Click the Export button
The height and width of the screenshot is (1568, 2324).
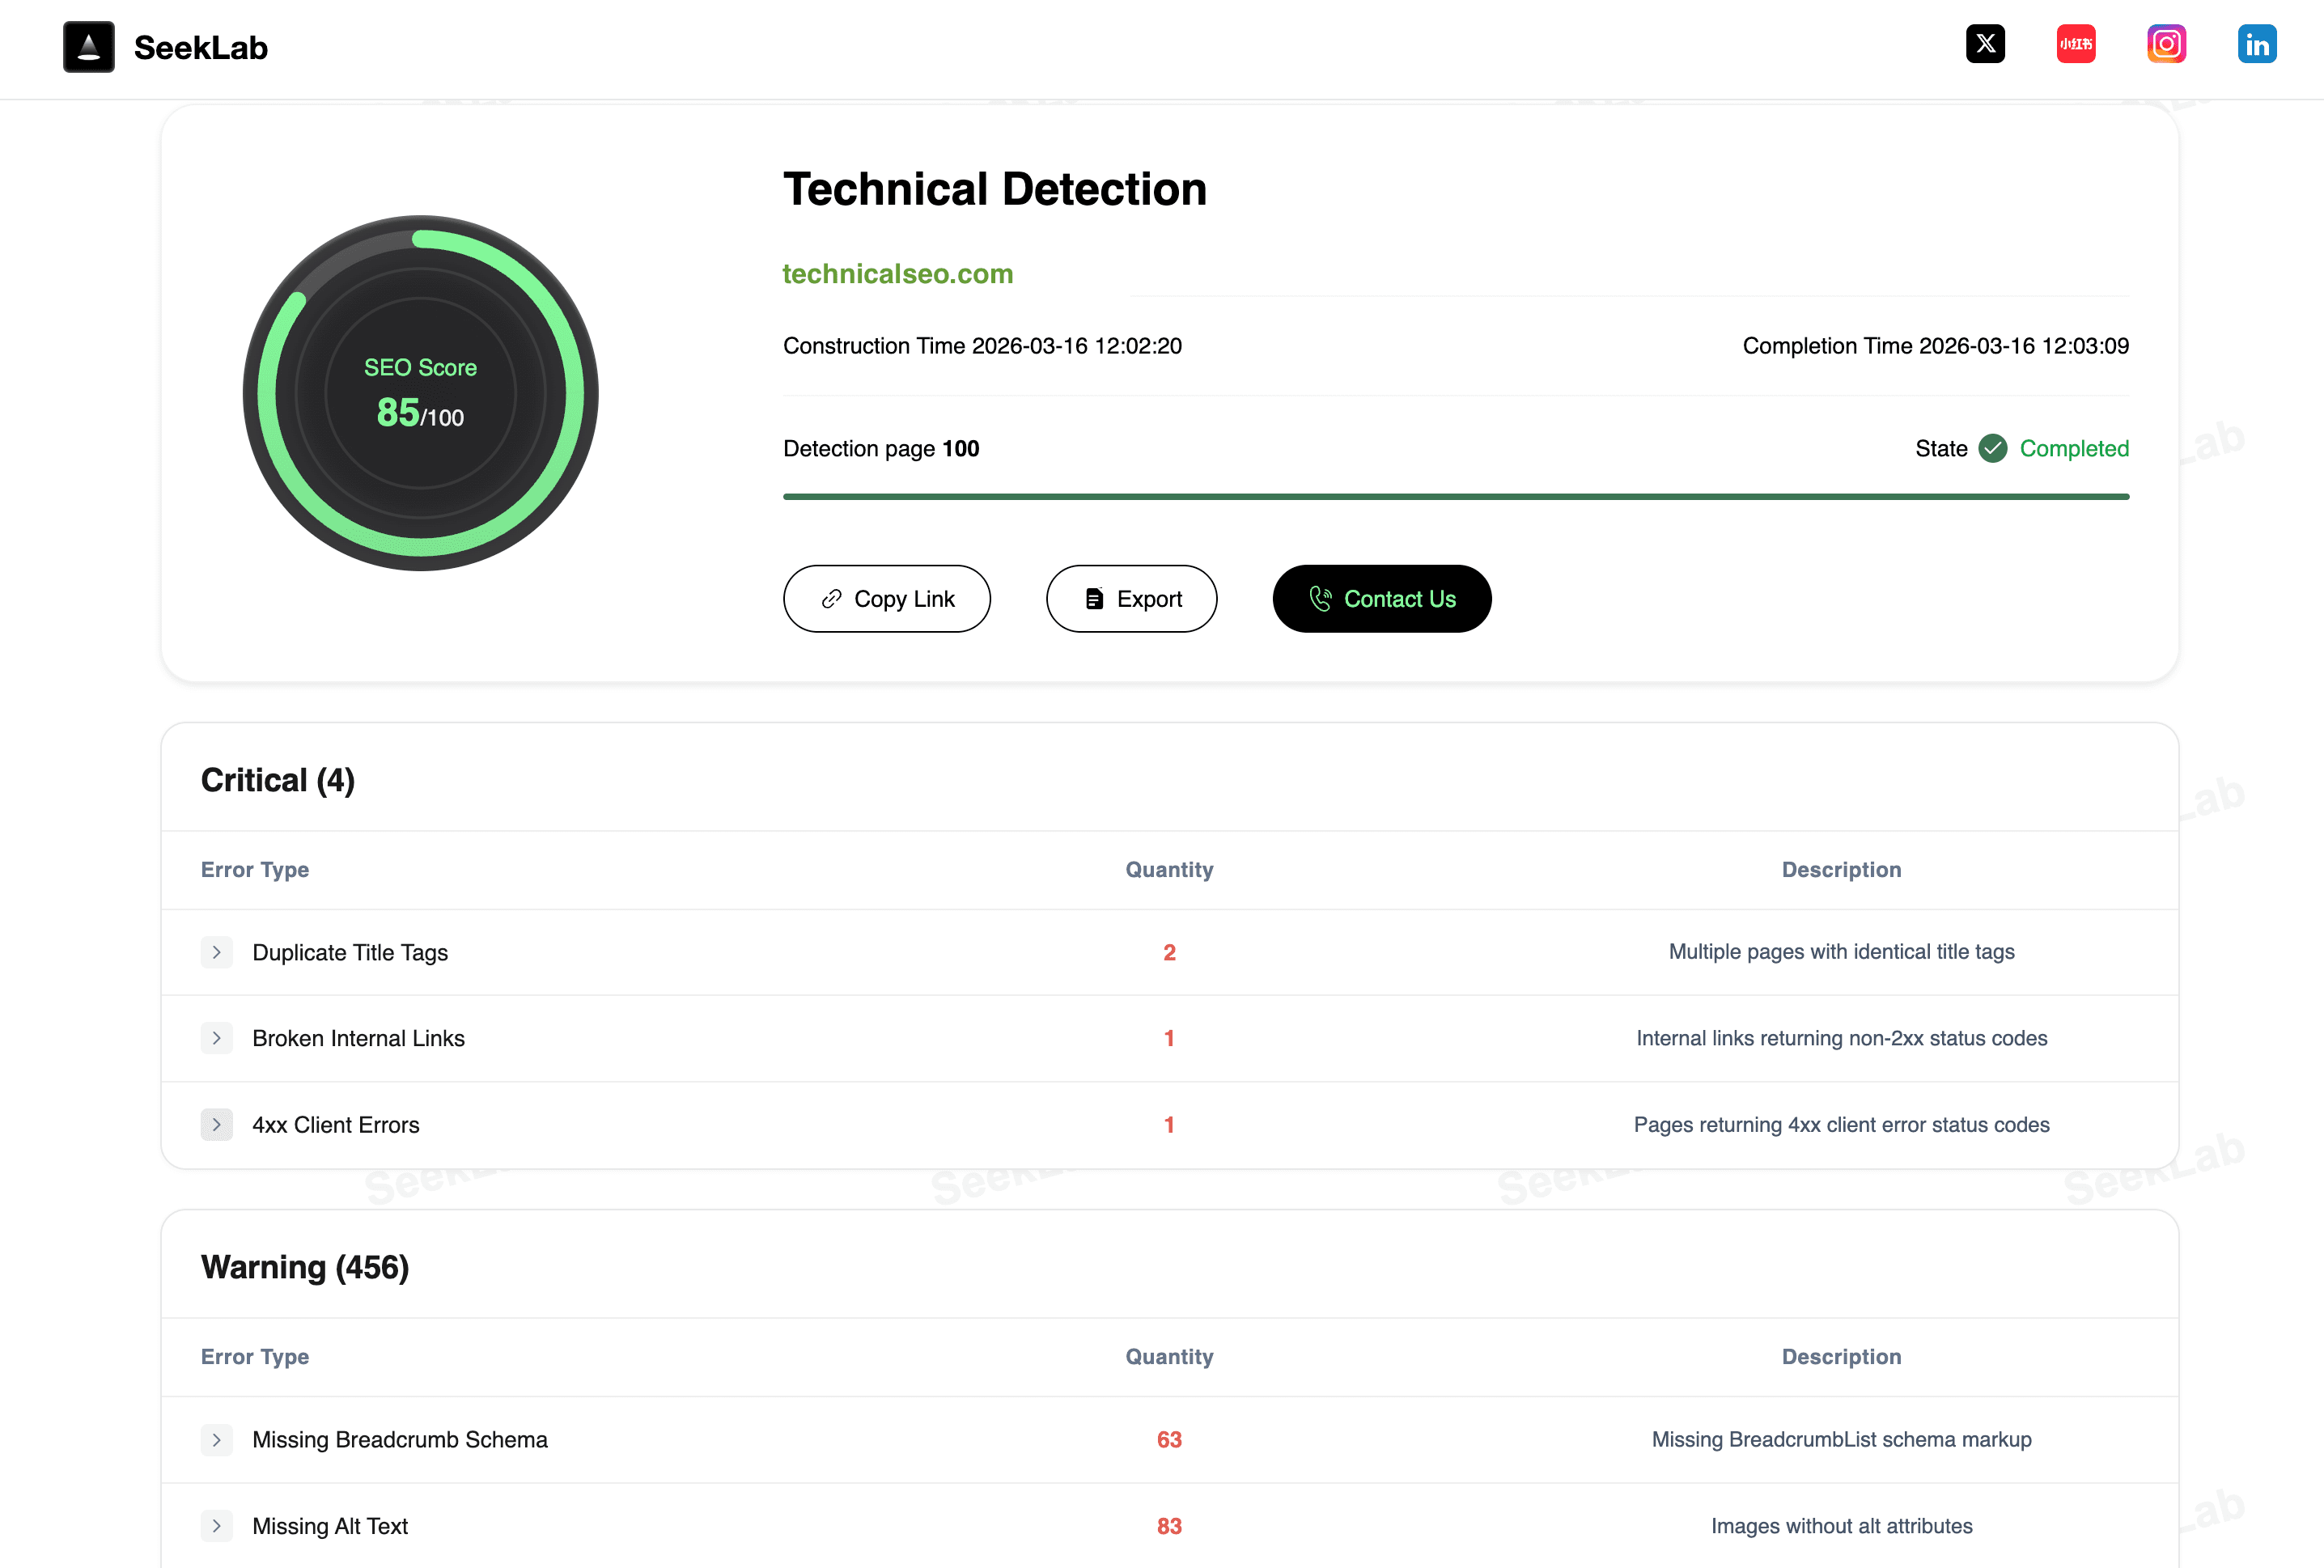(x=1131, y=599)
